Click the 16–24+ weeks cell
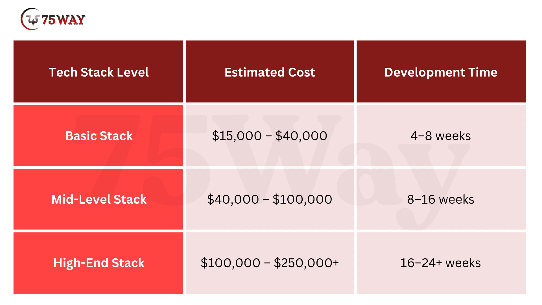 point(441,263)
